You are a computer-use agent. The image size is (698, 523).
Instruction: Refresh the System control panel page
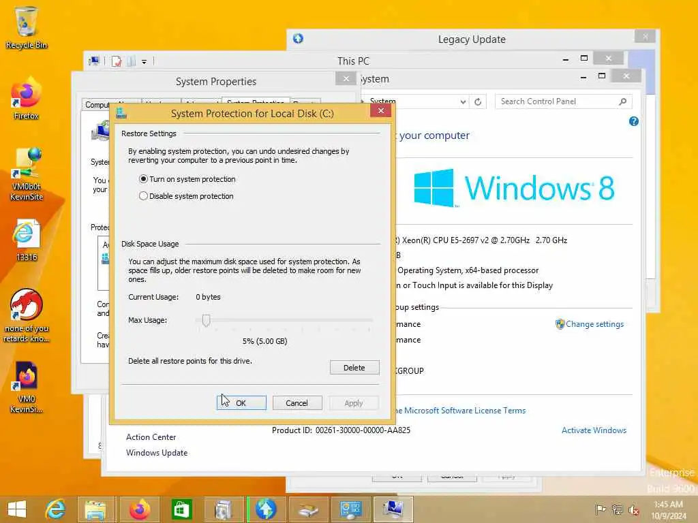[478, 102]
